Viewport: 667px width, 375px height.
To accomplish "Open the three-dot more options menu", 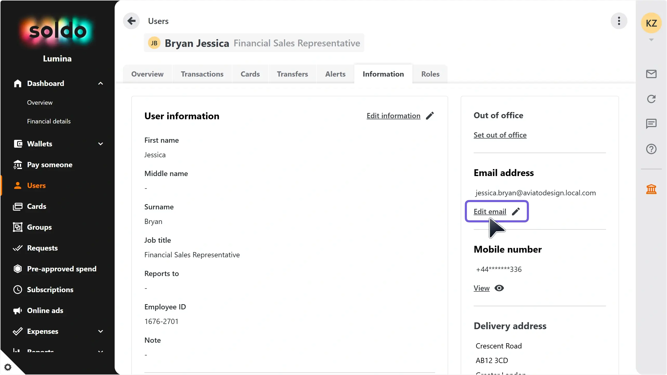I will point(619,21).
